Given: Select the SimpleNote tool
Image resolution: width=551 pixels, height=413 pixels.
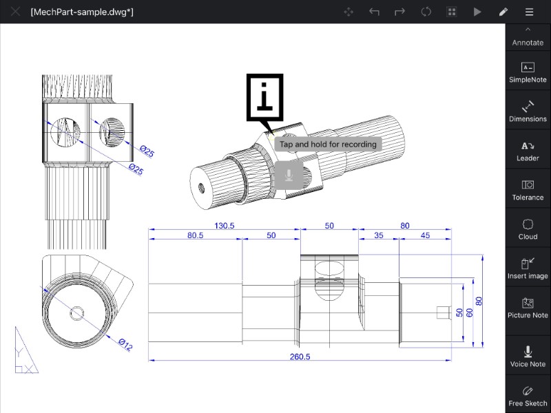Looking at the screenshot, I should (x=528, y=73).
